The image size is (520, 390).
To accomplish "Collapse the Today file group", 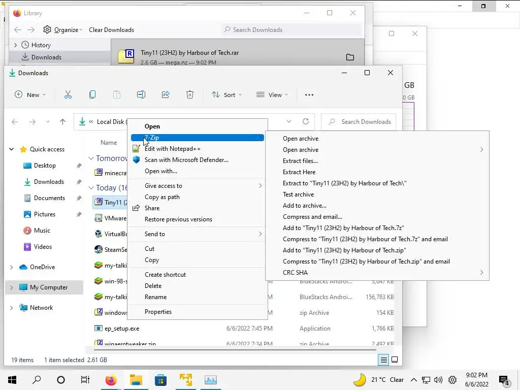I will click(91, 188).
